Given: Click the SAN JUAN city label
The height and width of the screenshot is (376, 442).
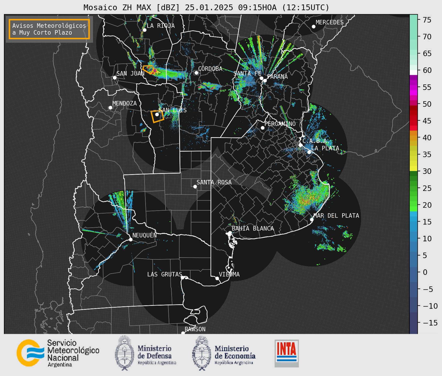Looking at the screenshot, I should 130,73.
